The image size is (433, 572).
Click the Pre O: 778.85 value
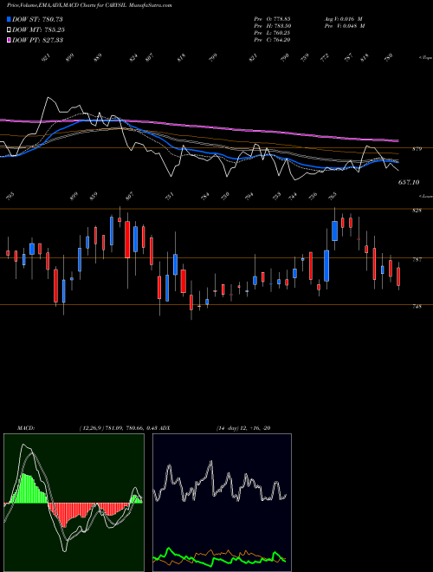coord(272,19)
